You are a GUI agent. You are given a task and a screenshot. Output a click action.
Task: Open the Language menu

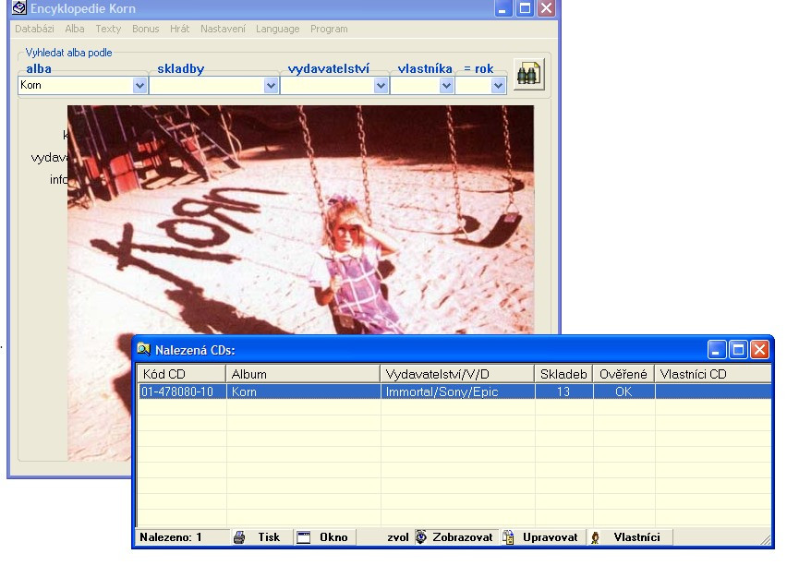277,29
